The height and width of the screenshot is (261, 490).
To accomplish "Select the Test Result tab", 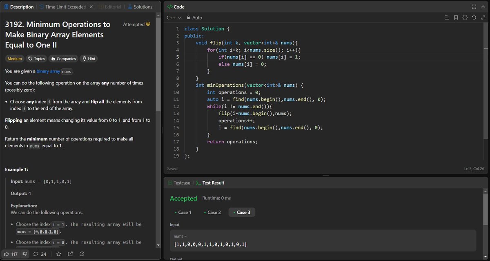I will click(x=210, y=183).
